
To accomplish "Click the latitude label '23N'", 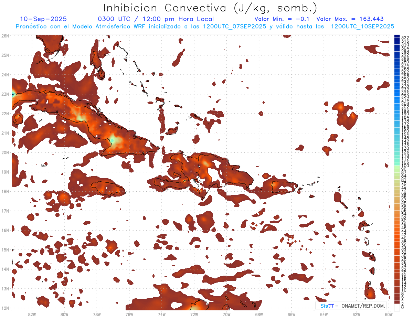I will (x=5, y=94).
